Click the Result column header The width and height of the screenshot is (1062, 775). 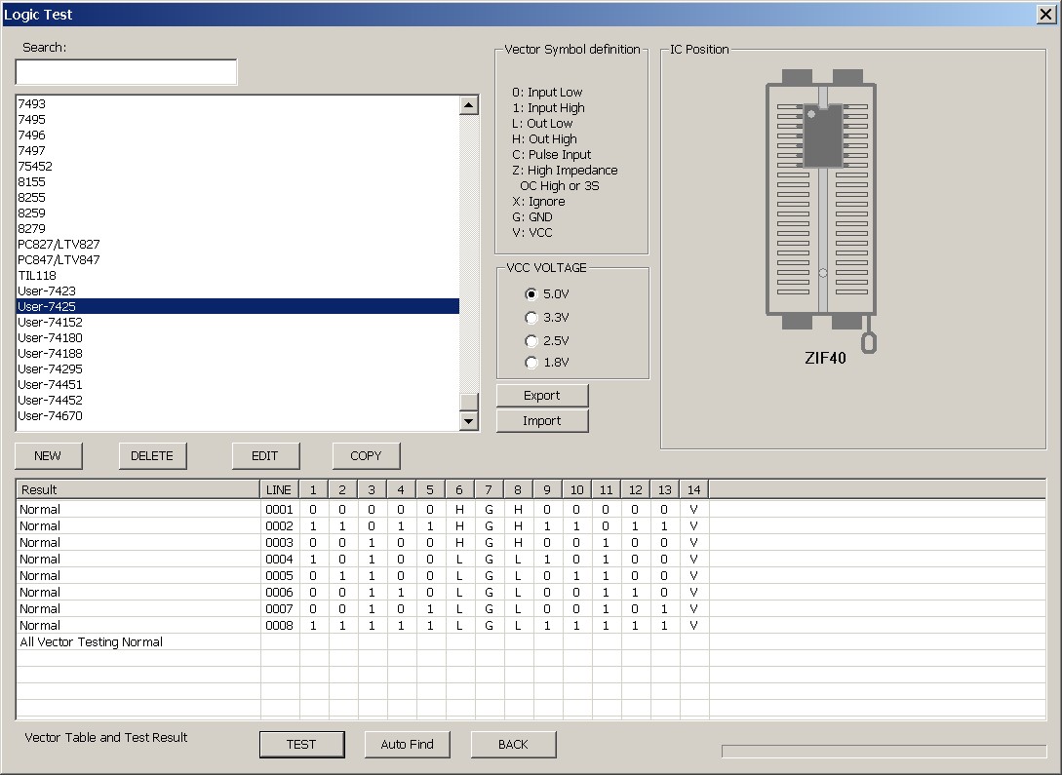(138, 489)
